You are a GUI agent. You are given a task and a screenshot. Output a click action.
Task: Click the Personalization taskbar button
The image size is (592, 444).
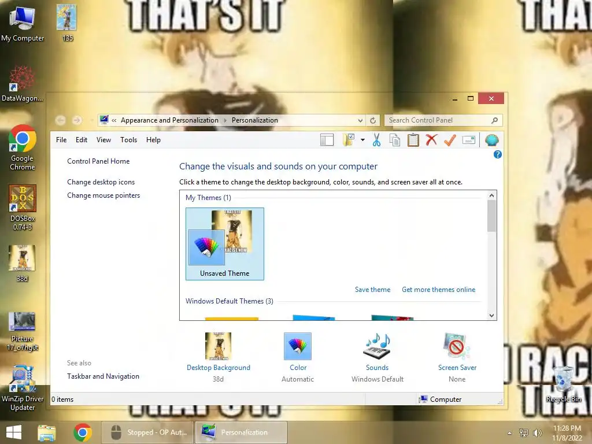click(x=241, y=432)
